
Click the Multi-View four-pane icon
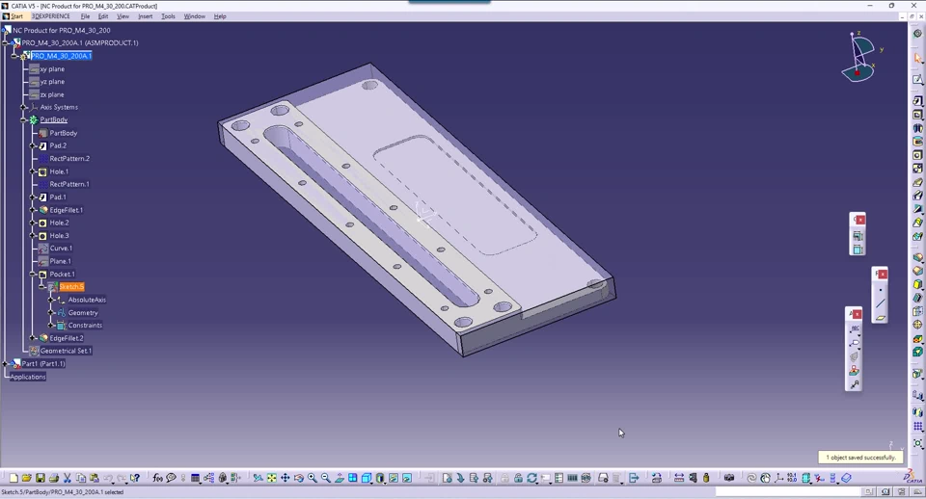(x=353, y=478)
